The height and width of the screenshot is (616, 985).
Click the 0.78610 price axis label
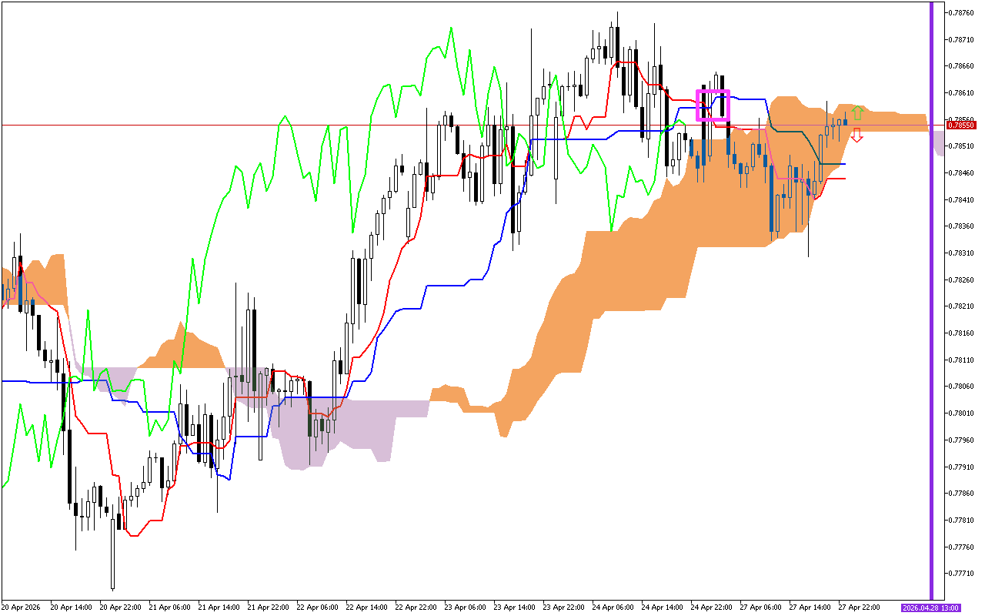961,92
